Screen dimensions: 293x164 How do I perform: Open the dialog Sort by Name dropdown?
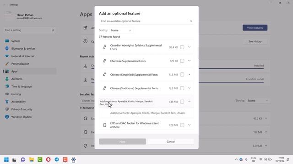point(121,31)
